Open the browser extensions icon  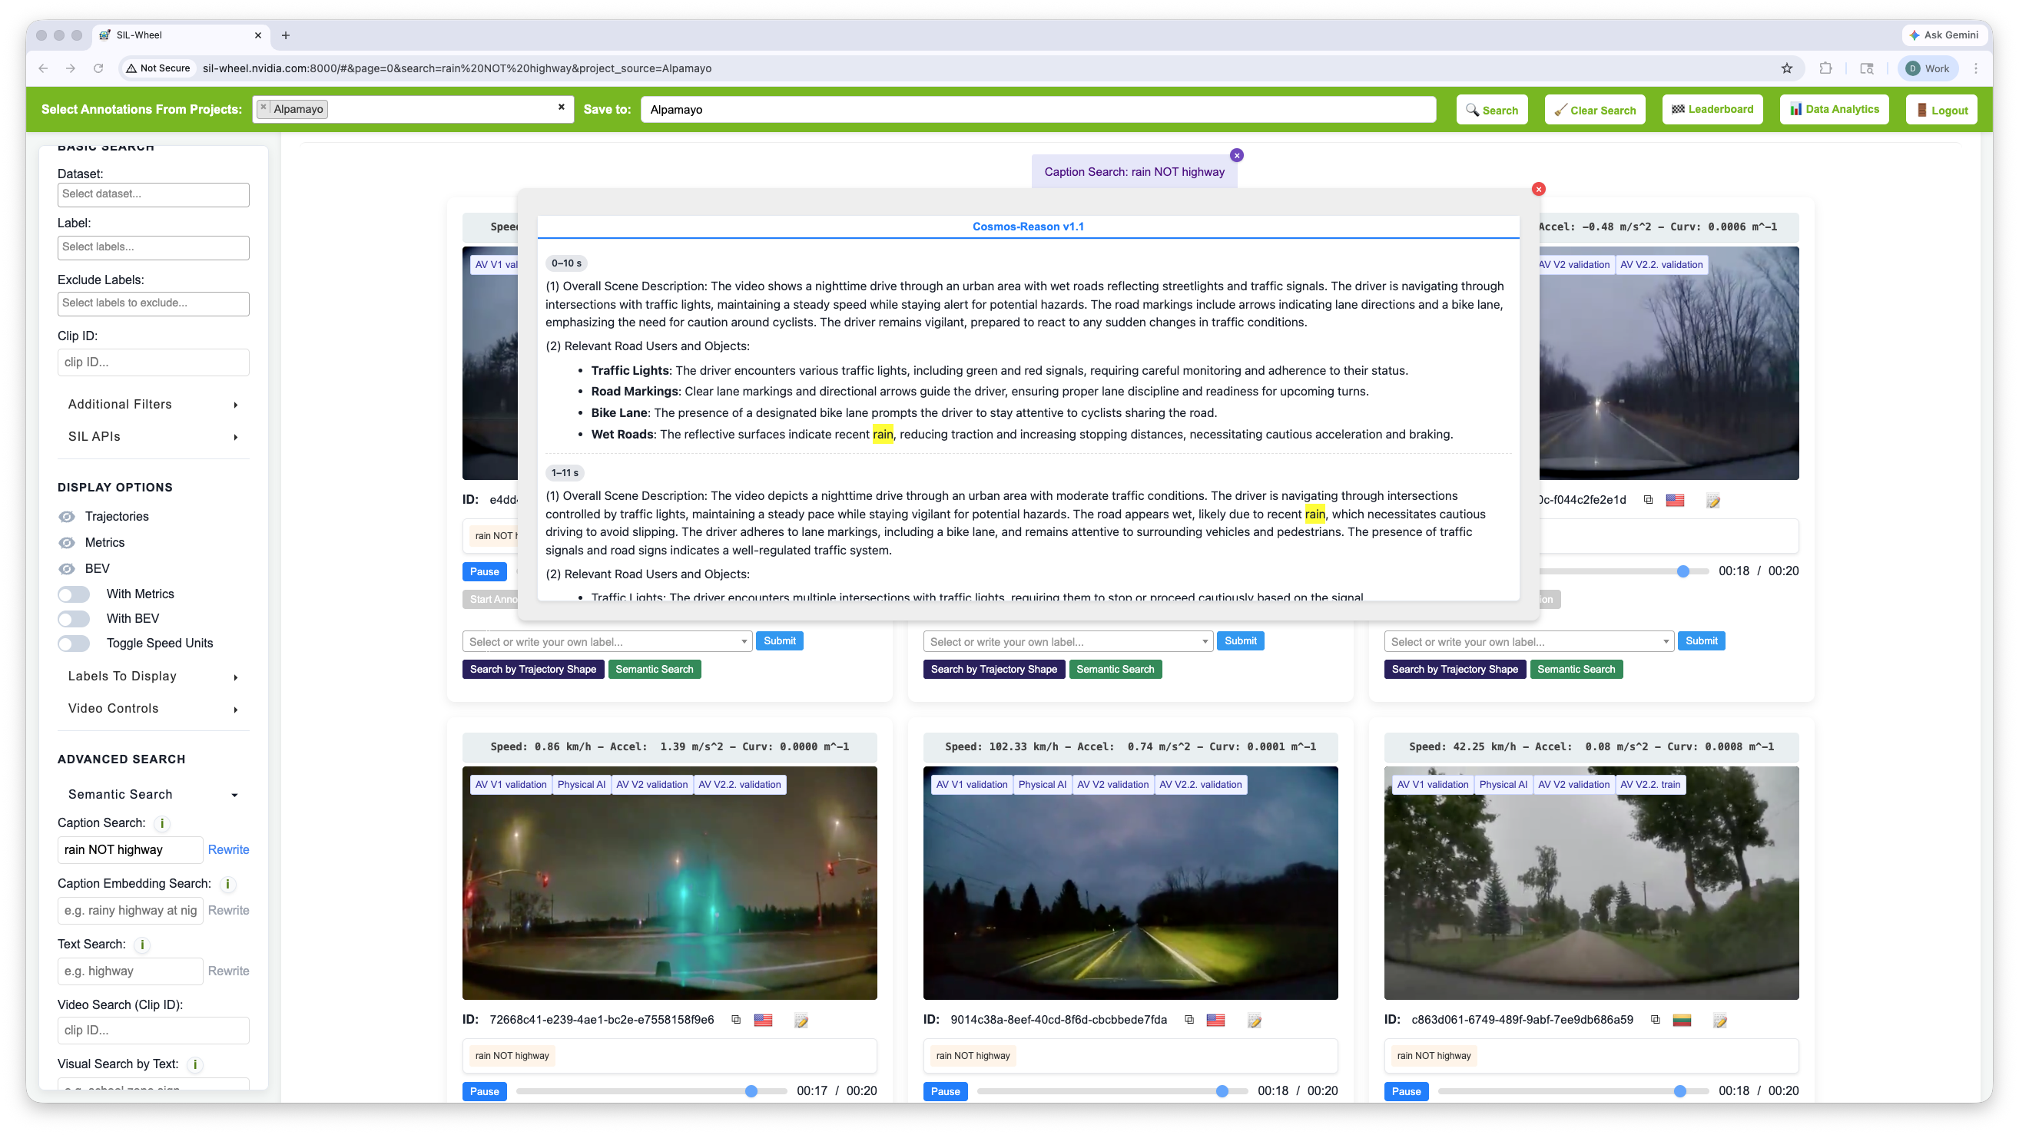pyautogui.click(x=1825, y=68)
